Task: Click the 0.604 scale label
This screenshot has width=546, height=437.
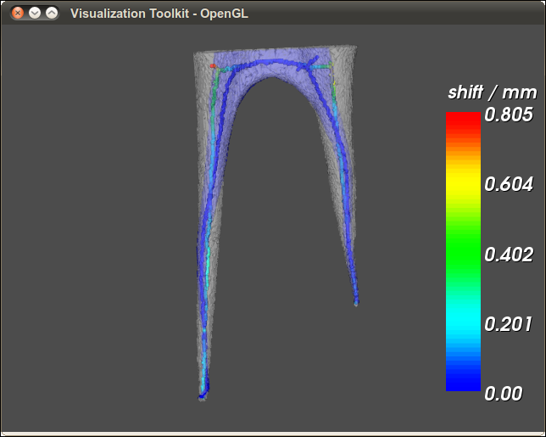Action: point(508,184)
